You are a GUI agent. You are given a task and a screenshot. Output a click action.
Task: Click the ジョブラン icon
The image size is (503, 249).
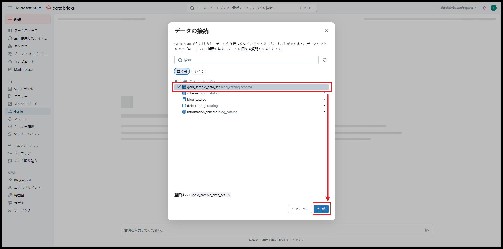[x=10, y=153]
